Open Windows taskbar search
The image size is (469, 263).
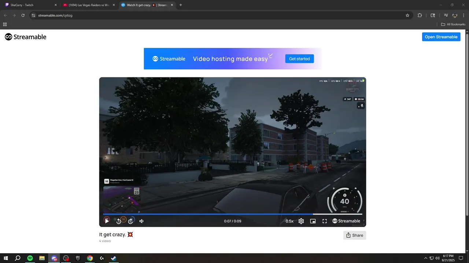(18, 258)
